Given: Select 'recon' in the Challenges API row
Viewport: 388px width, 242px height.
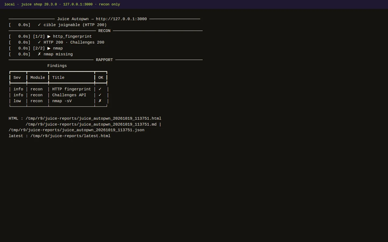Looking at the screenshot, I should [x=36, y=95].
